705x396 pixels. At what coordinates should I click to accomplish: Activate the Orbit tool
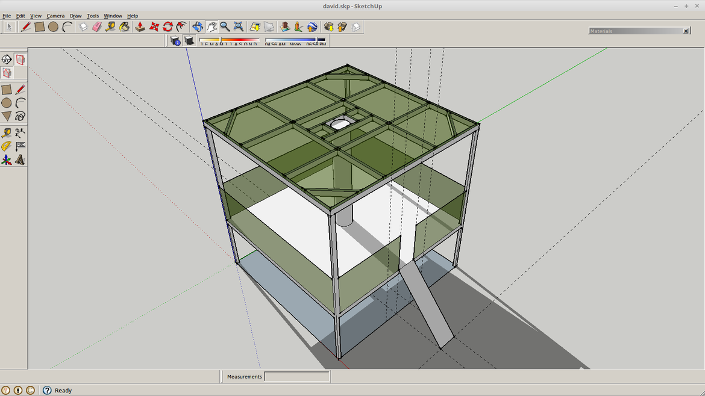[198, 26]
